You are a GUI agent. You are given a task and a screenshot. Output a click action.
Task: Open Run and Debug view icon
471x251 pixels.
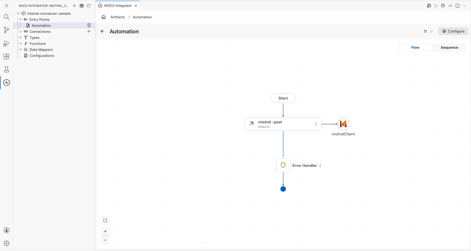pyautogui.click(x=7, y=43)
